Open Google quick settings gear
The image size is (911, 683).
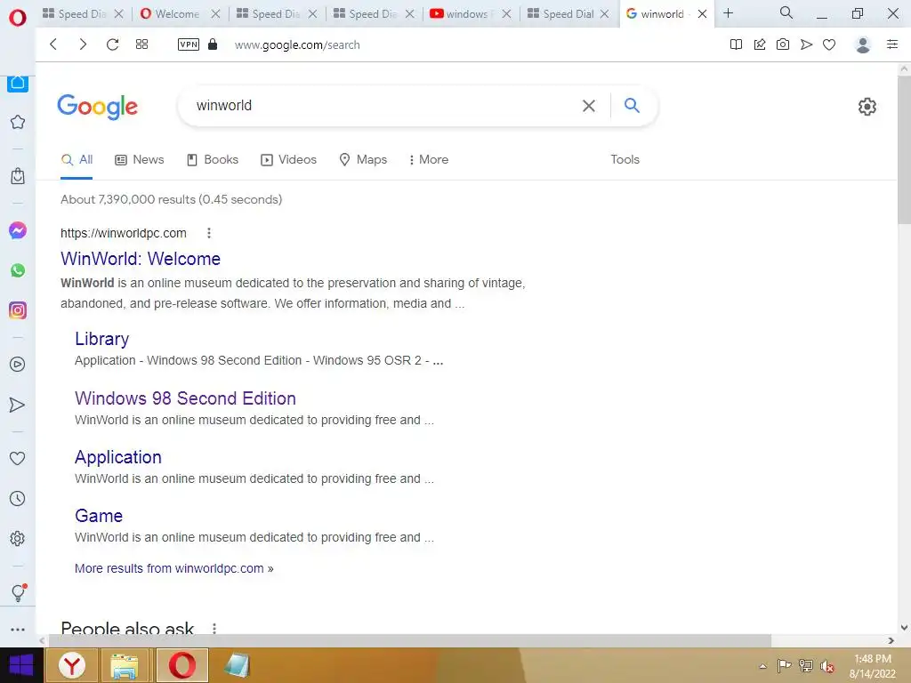tap(867, 107)
